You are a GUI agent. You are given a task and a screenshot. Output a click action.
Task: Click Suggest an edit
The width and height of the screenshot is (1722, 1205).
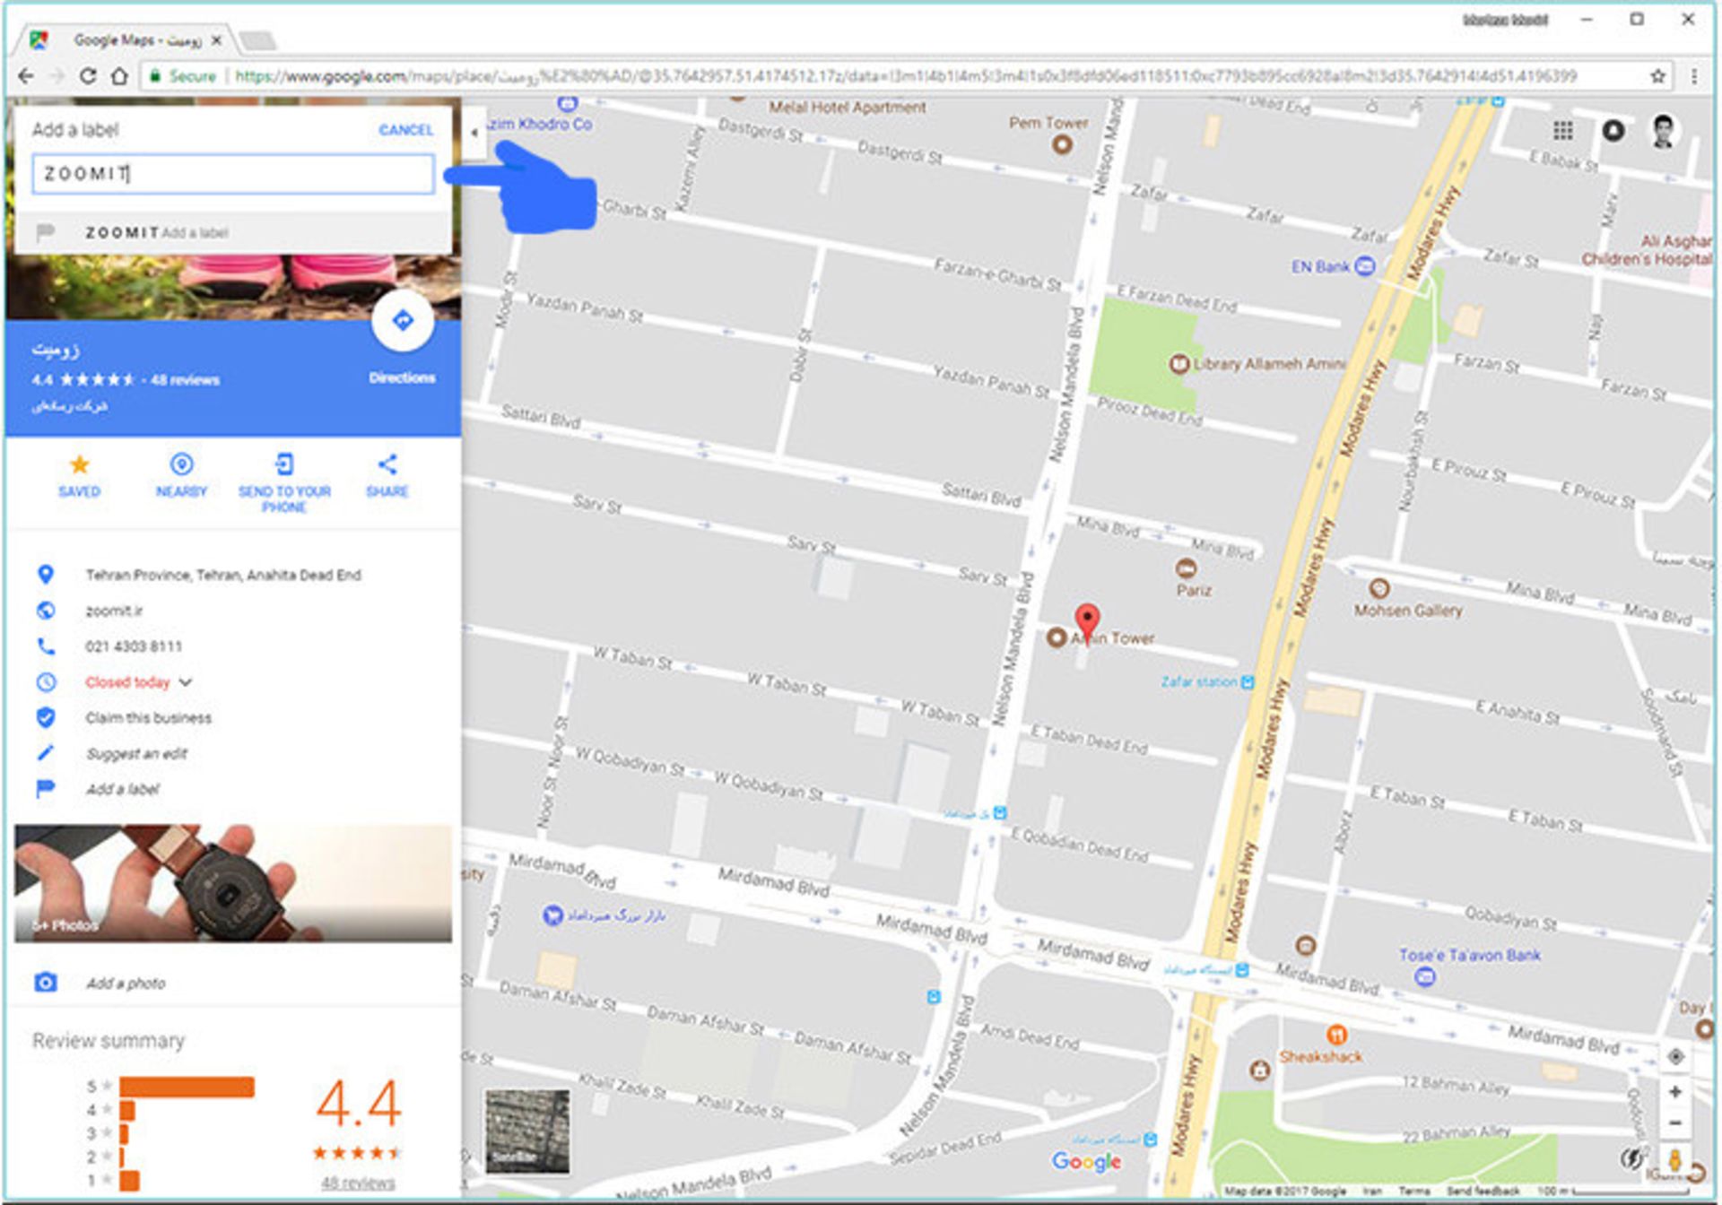[x=136, y=754]
